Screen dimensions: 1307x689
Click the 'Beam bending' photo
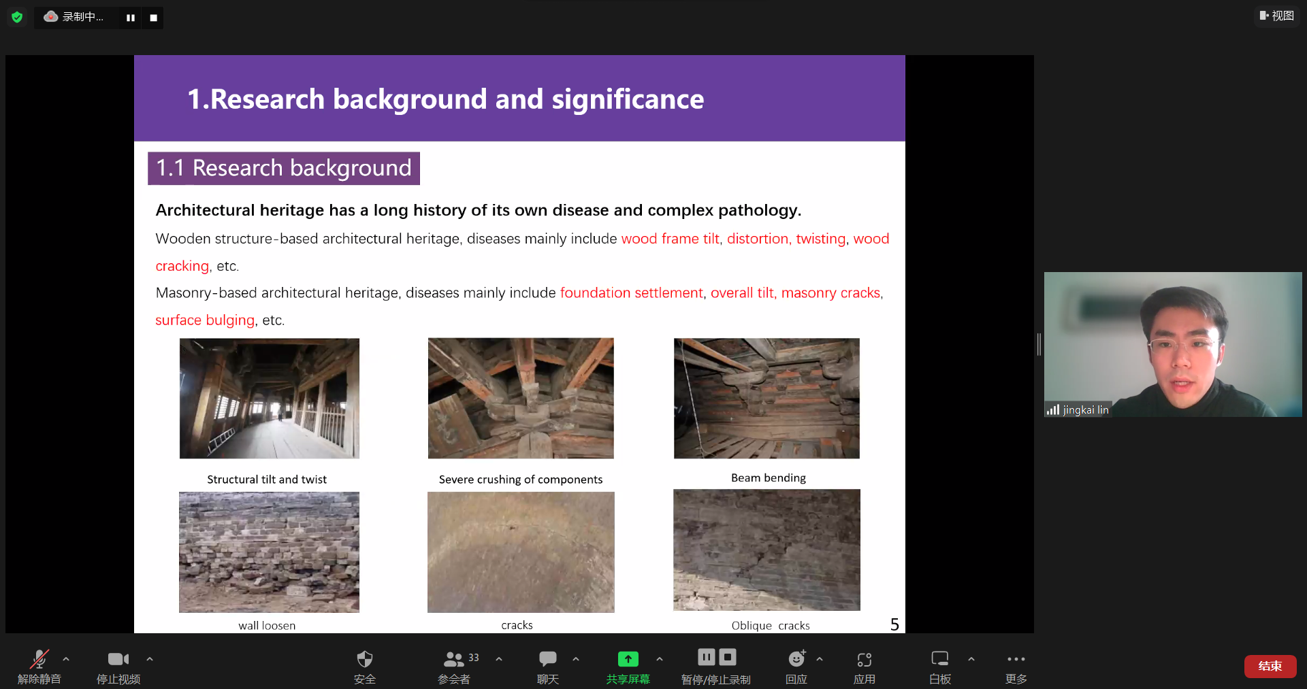pyautogui.click(x=767, y=399)
